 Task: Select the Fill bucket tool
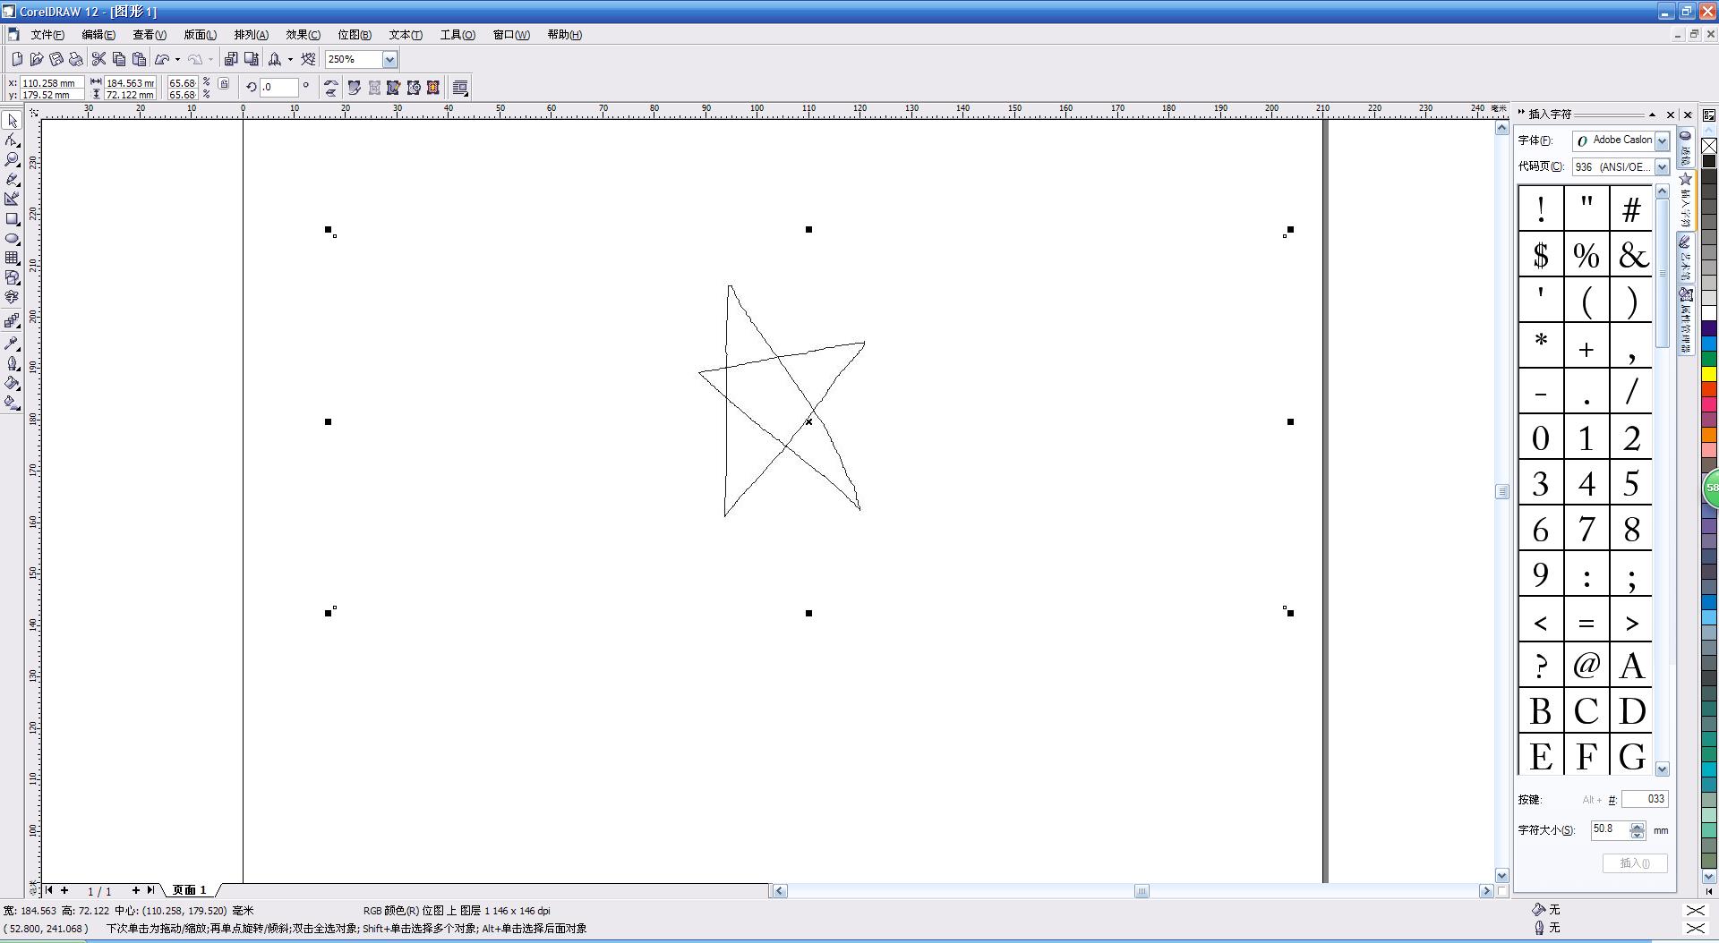pos(12,383)
